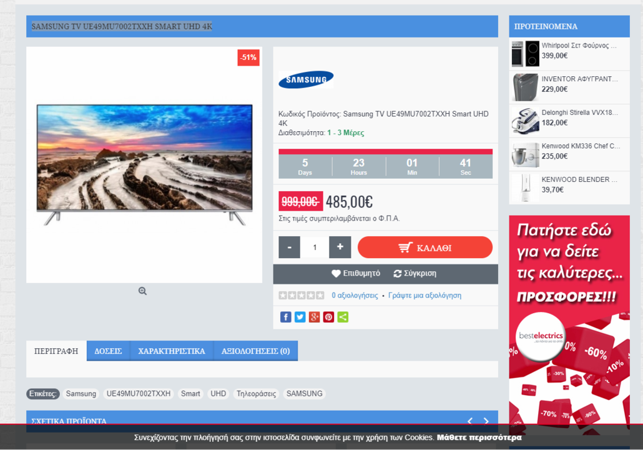This screenshot has width=643, height=450.
Task: Click the Days countdown cell
Action: (x=305, y=167)
